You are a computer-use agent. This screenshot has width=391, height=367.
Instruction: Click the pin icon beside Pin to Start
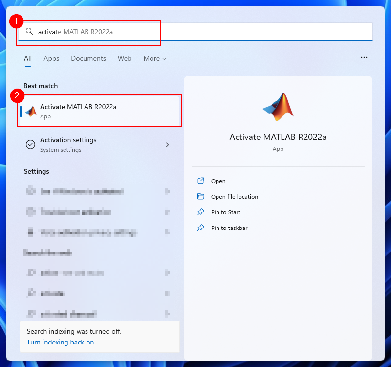pyautogui.click(x=201, y=212)
